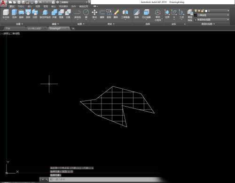Toggle layer 0 lock icon
The image size is (235, 183).
pos(203,11)
